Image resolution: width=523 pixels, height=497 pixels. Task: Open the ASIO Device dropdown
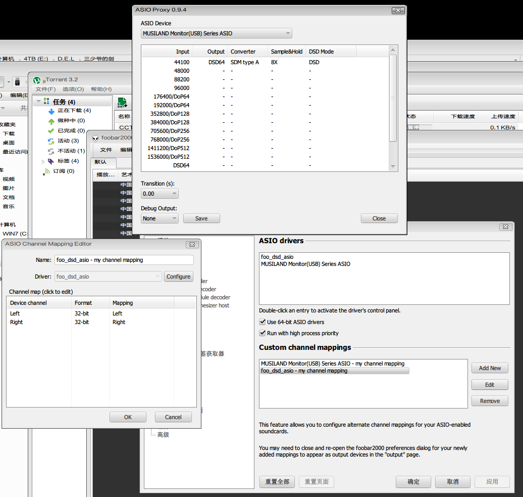tap(217, 34)
